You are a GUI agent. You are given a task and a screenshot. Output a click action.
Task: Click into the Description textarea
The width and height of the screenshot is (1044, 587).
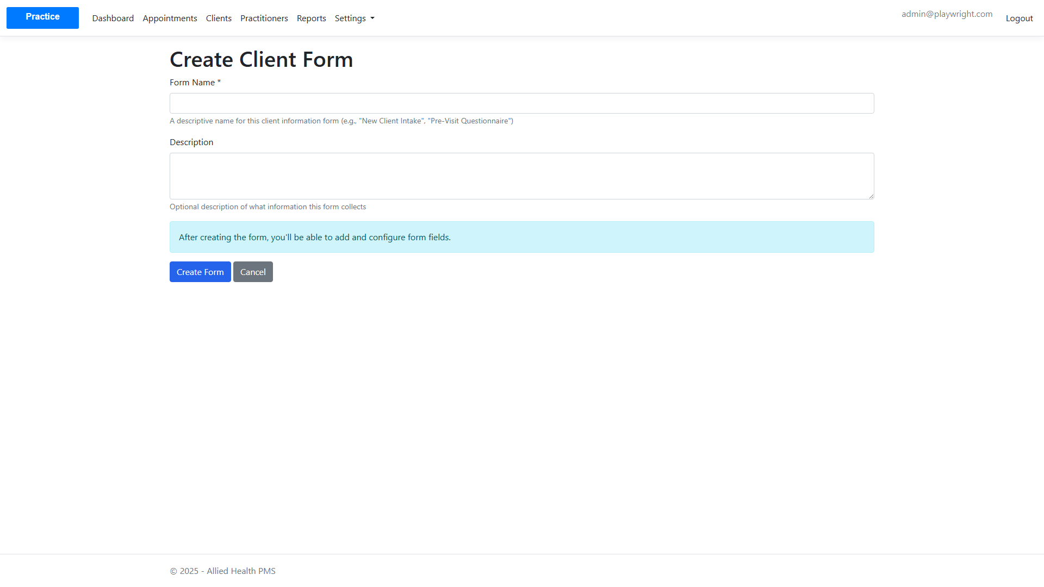tap(522, 176)
